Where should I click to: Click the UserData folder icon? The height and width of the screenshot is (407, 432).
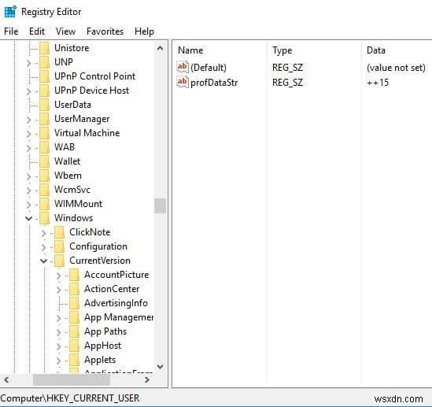click(x=44, y=105)
